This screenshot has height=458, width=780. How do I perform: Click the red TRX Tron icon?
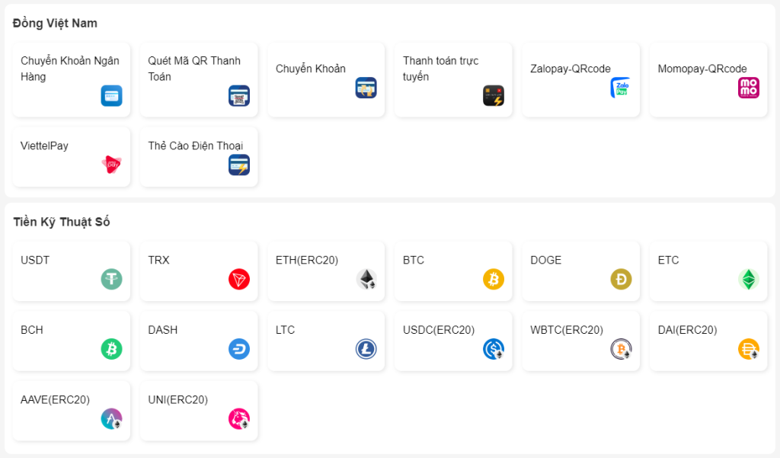pos(239,279)
